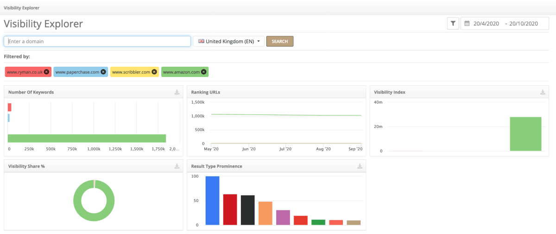The width and height of the screenshot is (556, 234).
Task: Open the filter funnel icon
Action: pyautogui.click(x=453, y=23)
